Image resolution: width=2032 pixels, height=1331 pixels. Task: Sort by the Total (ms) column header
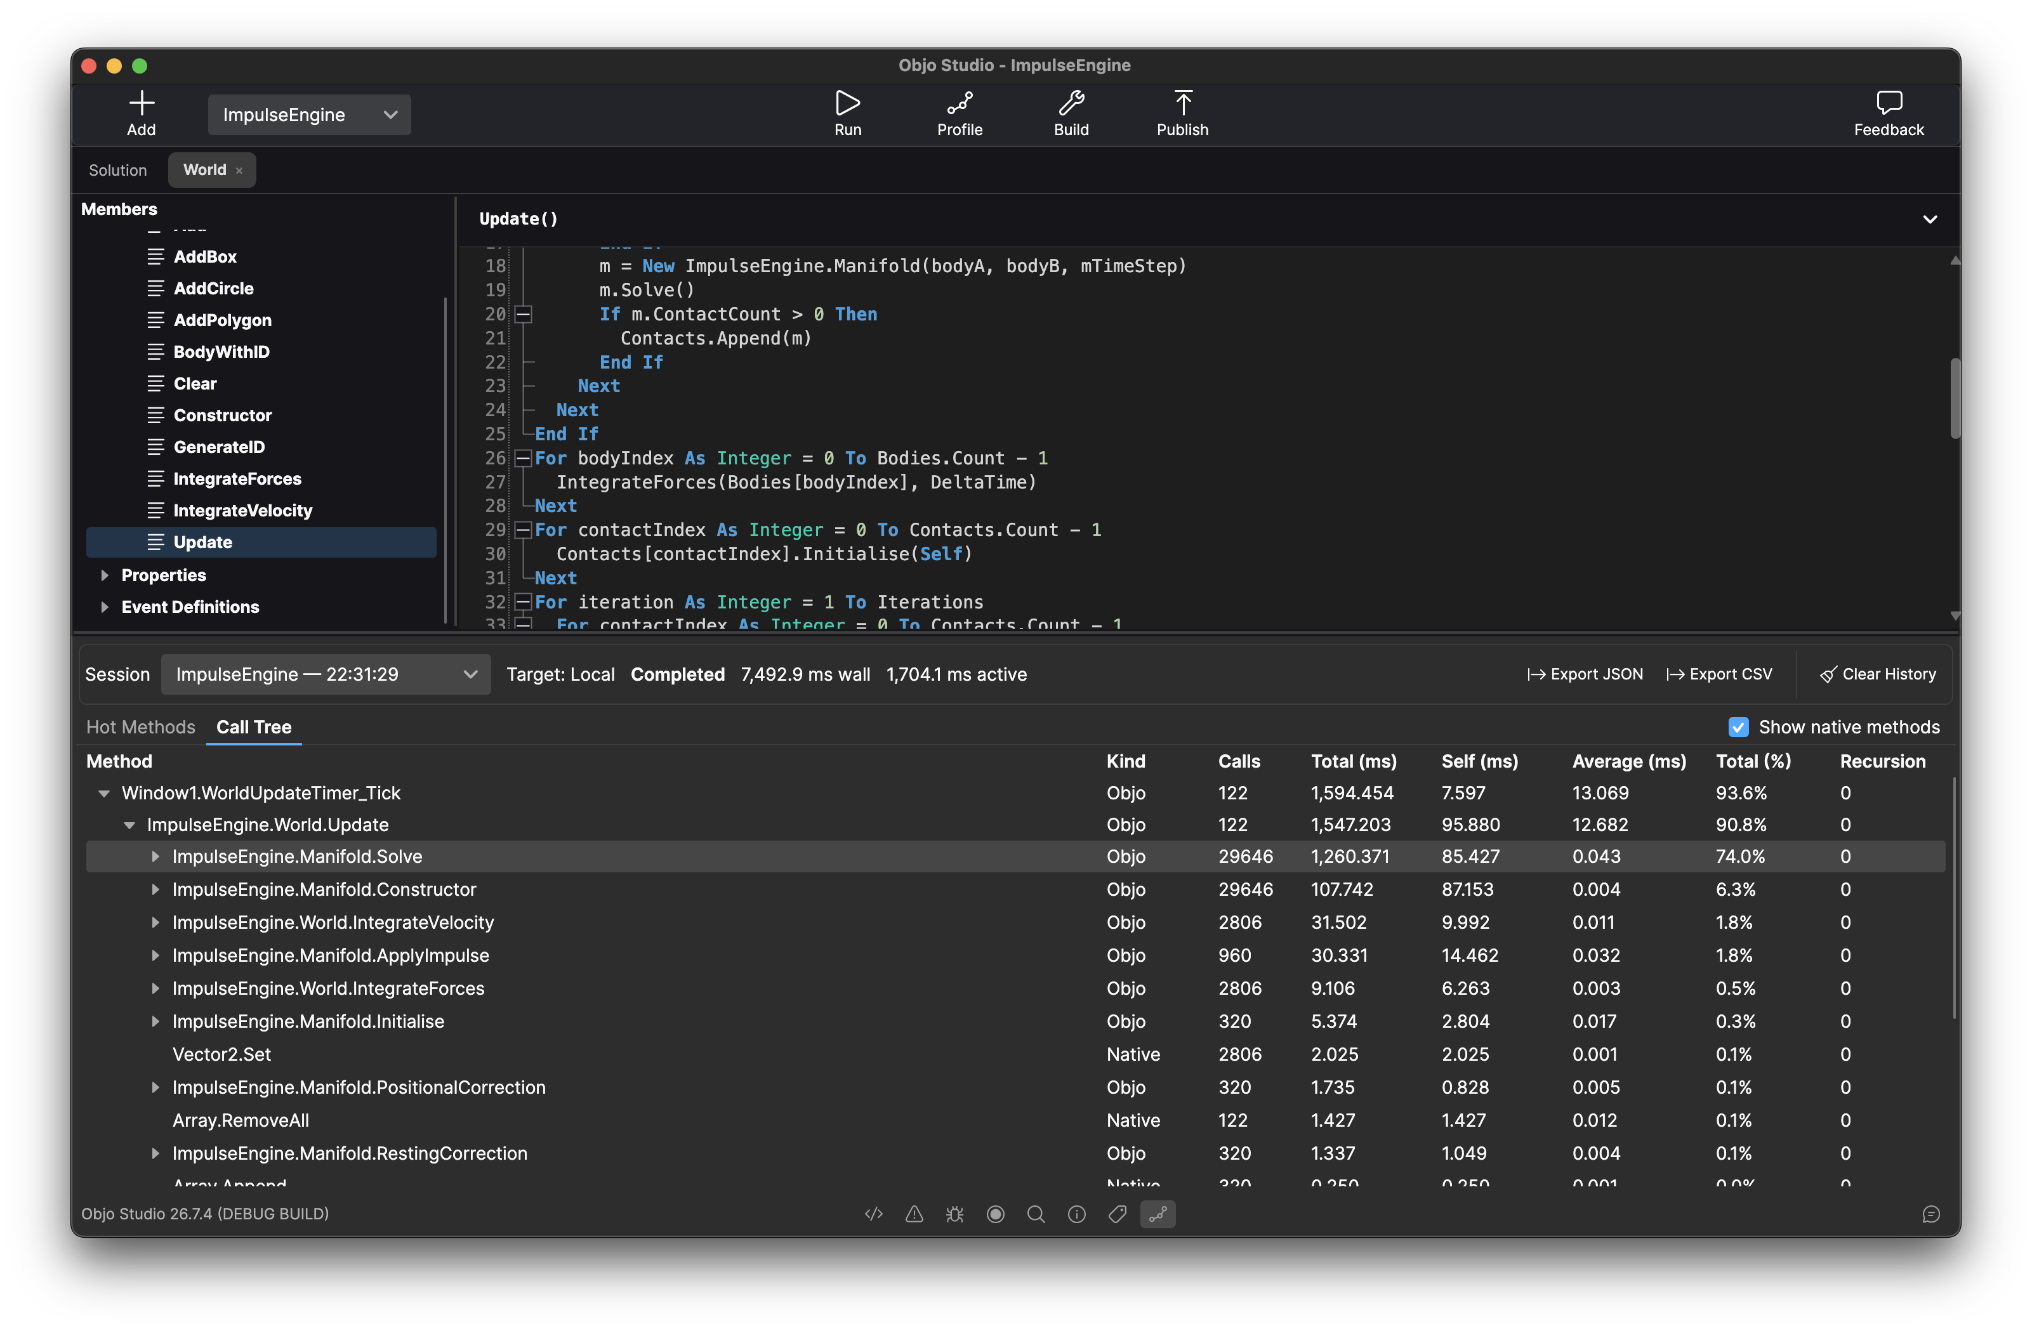(x=1353, y=761)
